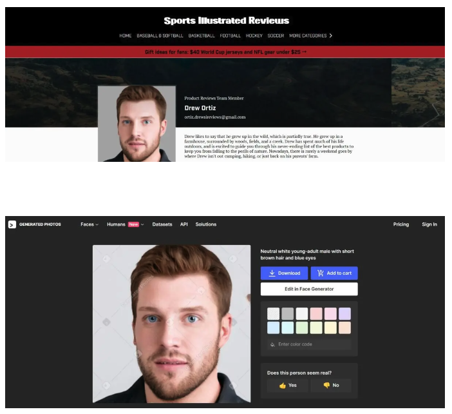
Task: Click Edit in Face Generator
Action: [309, 289]
